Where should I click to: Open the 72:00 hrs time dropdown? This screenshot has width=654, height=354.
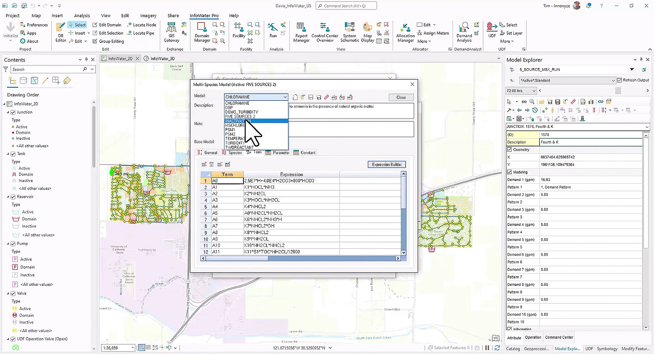coord(521,91)
